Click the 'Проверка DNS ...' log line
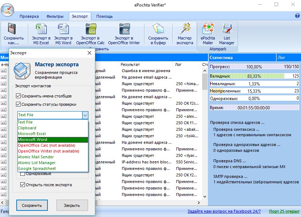Screen dimensions: 301x217 (x=229, y=161)
